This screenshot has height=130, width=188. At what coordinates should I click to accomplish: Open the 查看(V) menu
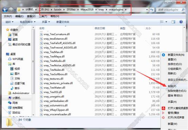point(31,16)
